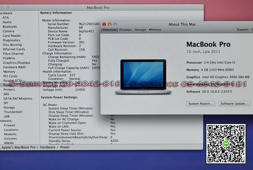This screenshot has width=253, height=170.
Task: Select Firewall under Network
Action: [x=9, y=125]
